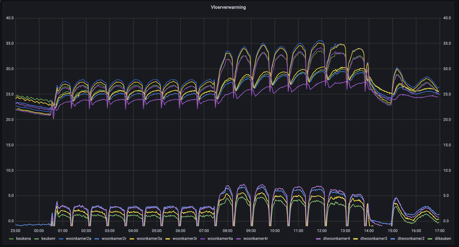Toggle the keukena series in legend
This screenshot has width=459, height=247.
coord(24,238)
